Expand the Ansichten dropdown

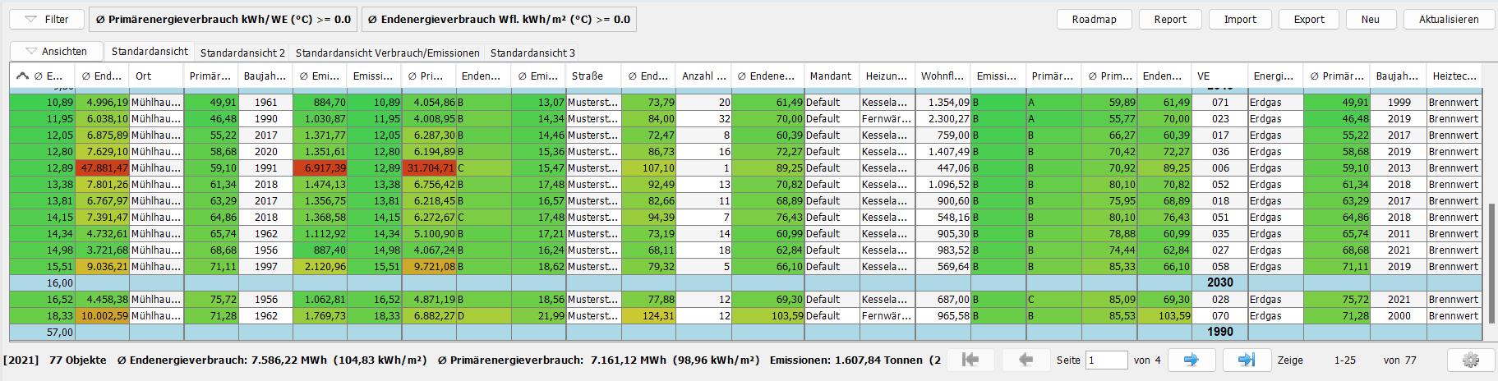(56, 51)
